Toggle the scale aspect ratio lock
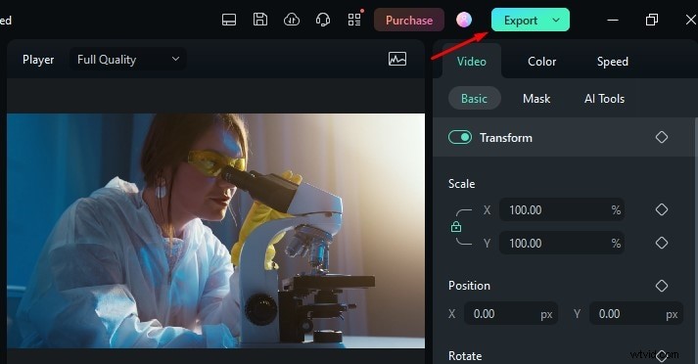This screenshot has height=364, width=698. [456, 227]
